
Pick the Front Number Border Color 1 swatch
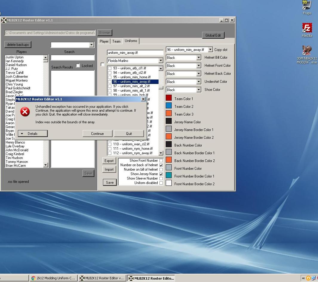click(169, 175)
